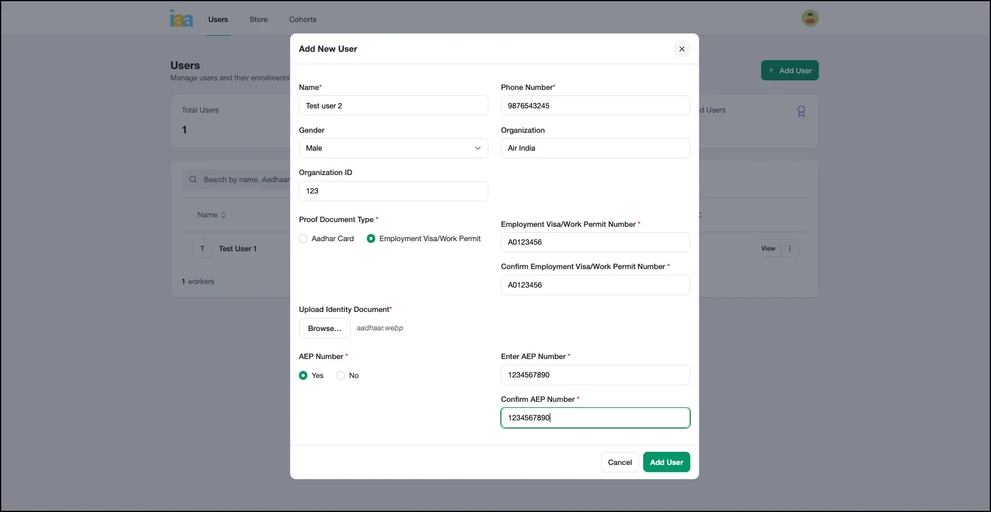This screenshot has width=991, height=512.
Task: Open the three-dot menu for Test User 1
Action: pyautogui.click(x=790, y=249)
